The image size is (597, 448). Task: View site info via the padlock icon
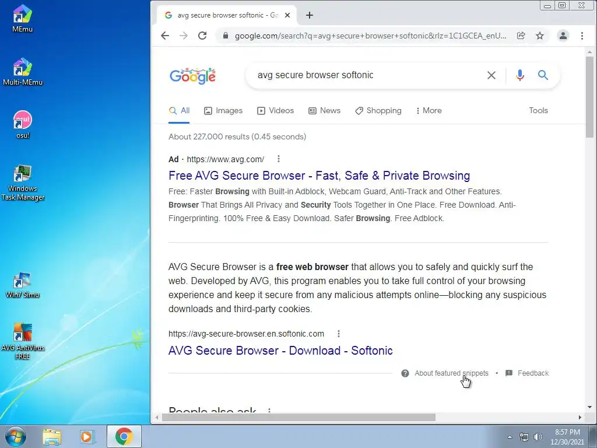click(226, 36)
